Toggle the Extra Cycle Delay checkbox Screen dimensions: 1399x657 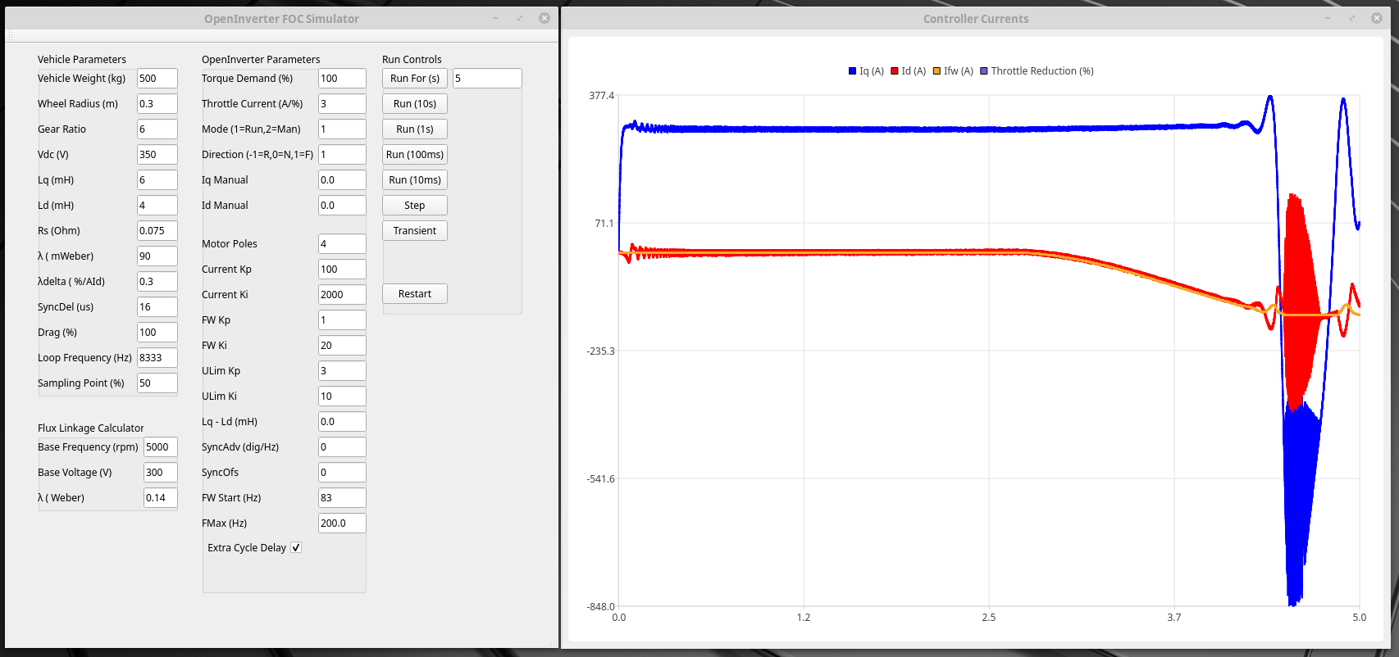(296, 547)
